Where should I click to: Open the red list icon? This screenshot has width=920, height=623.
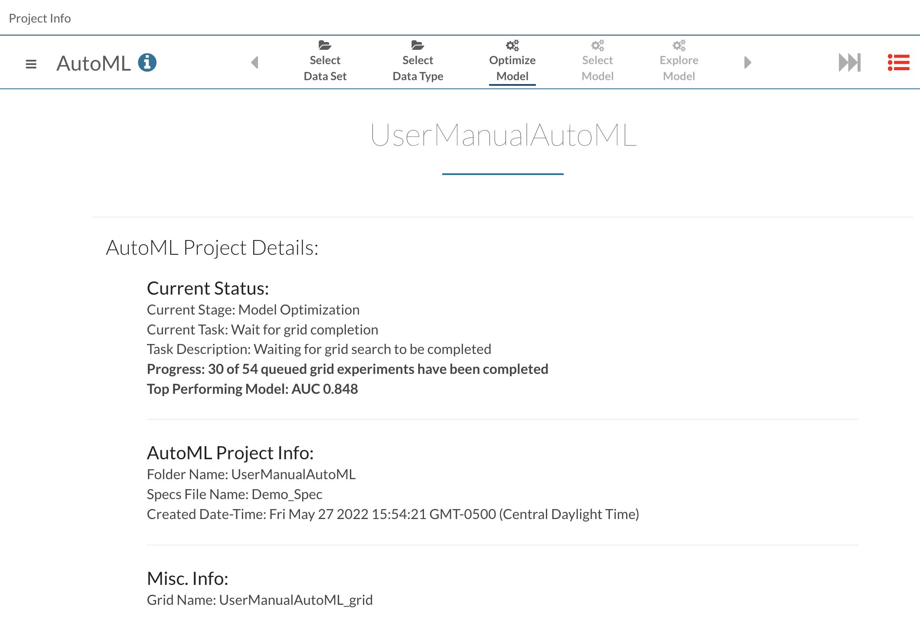898,62
